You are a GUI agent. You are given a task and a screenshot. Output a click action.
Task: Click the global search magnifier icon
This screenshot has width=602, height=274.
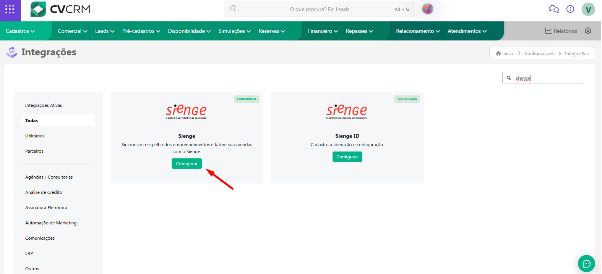(x=233, y=8)
